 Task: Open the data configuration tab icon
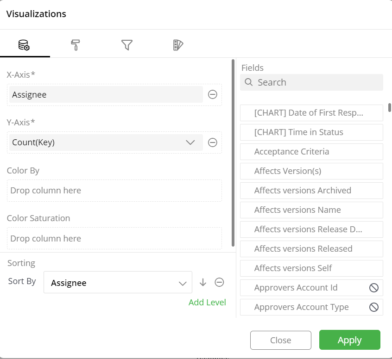pos(24,45)
